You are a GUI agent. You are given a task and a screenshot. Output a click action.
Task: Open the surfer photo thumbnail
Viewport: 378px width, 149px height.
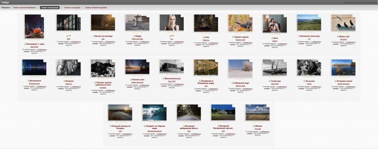click(x=154, y=113)
